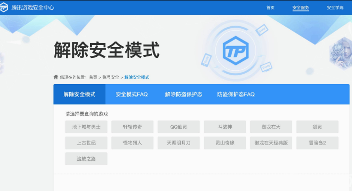Open 安全服务 in the top navigation

coord(301,7)
